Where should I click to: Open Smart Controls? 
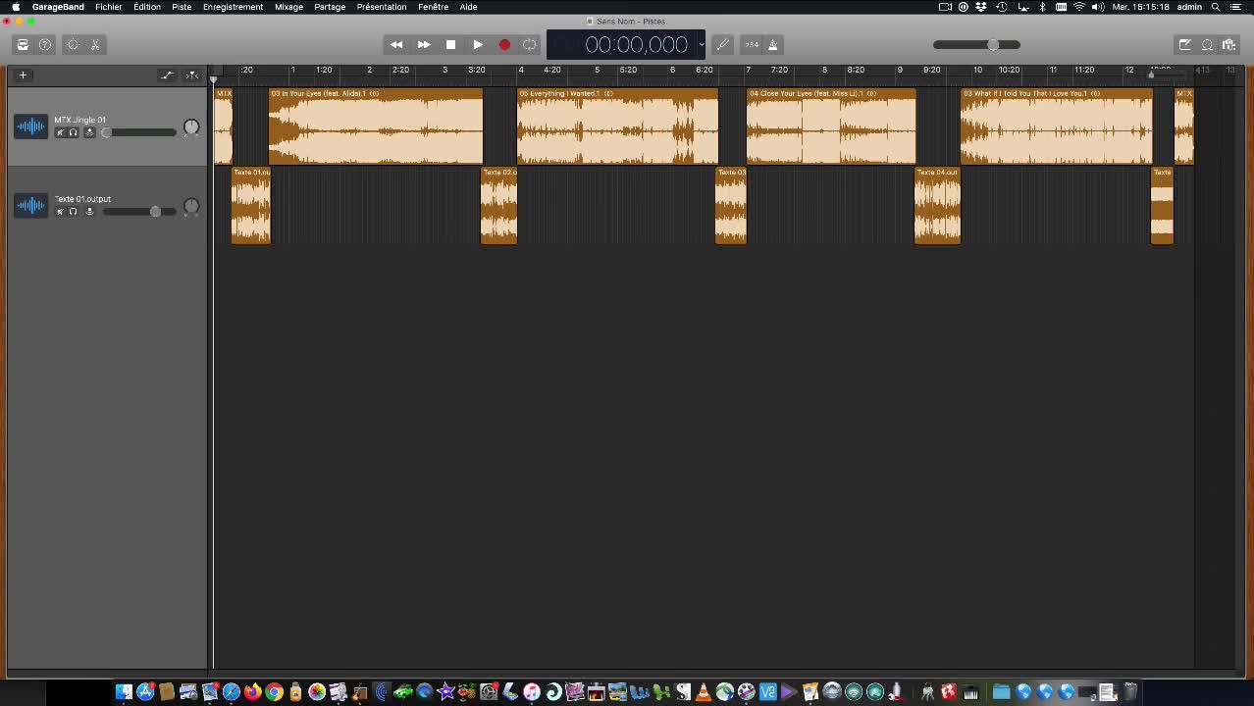73,44
